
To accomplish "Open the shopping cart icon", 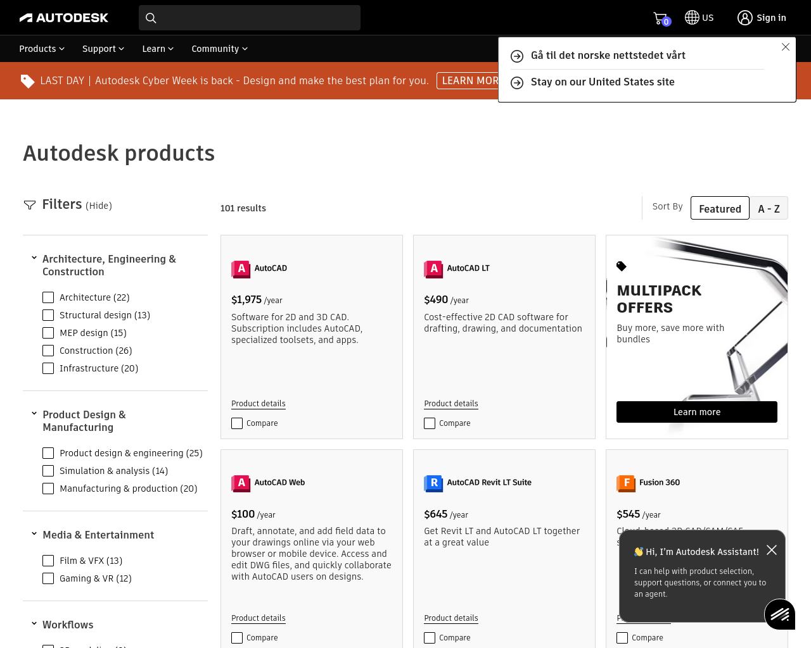I will (660, 18).
